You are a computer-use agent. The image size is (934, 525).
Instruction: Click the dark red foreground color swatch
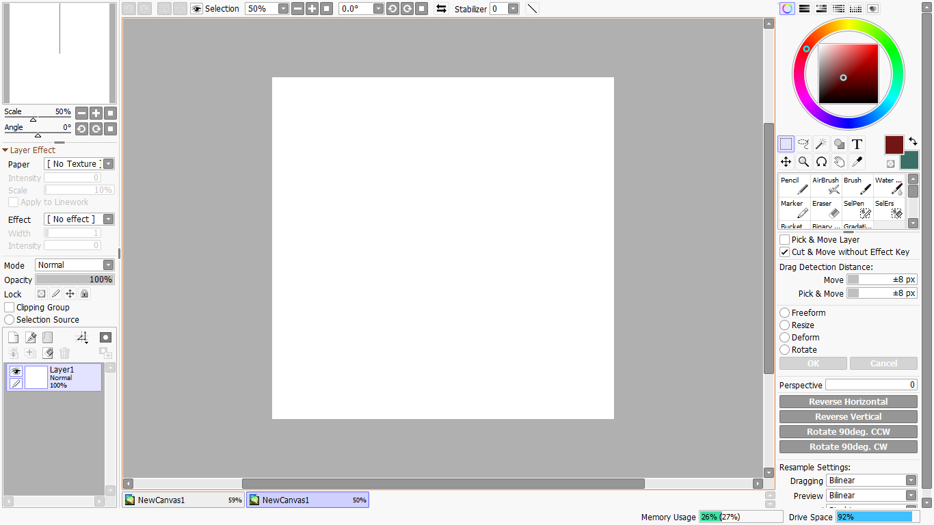tap(894, 144)
